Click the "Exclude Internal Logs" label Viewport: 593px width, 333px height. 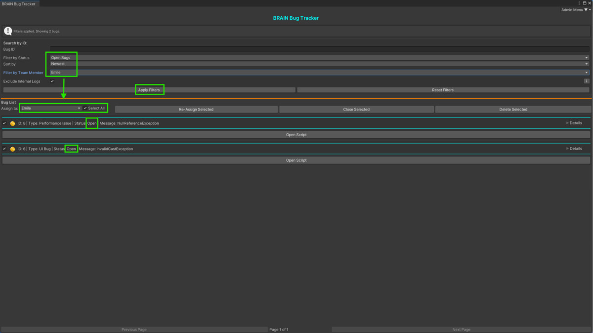pyautogui.click(x=22, y=81)
